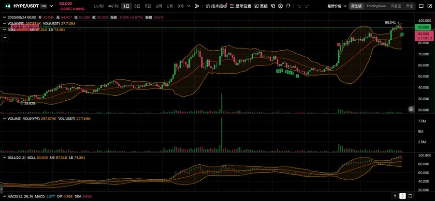The height and width of the screenshot is (201, 435).
Task: Click the green 93.883 price axis label
Action: 424,27
